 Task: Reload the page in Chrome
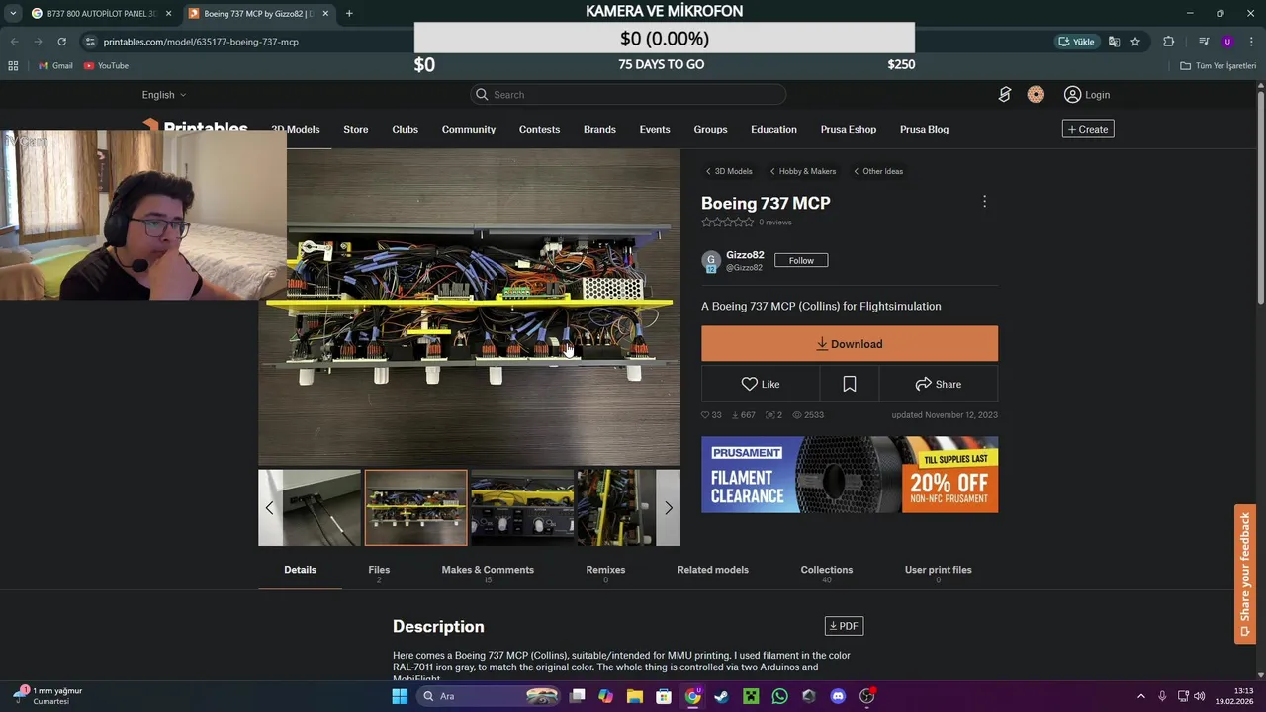pos(61,42)
